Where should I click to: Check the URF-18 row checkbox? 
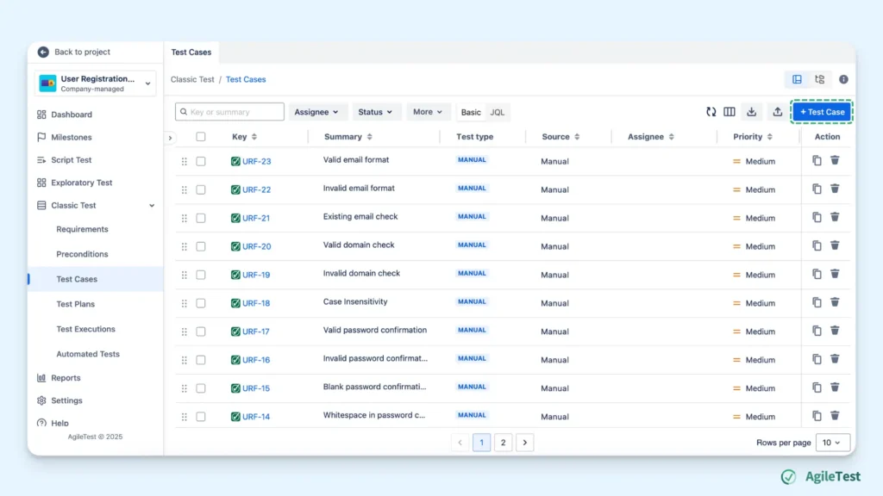click(x=200, y=303)
